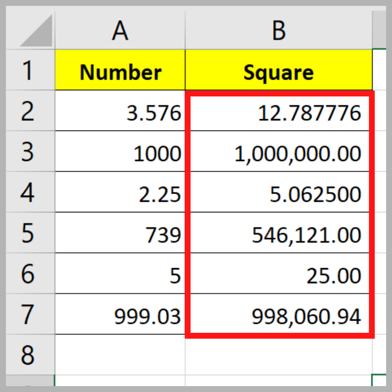Select cell containing 25.00
This screenshot has width=392, height=392.
point(278,273)
